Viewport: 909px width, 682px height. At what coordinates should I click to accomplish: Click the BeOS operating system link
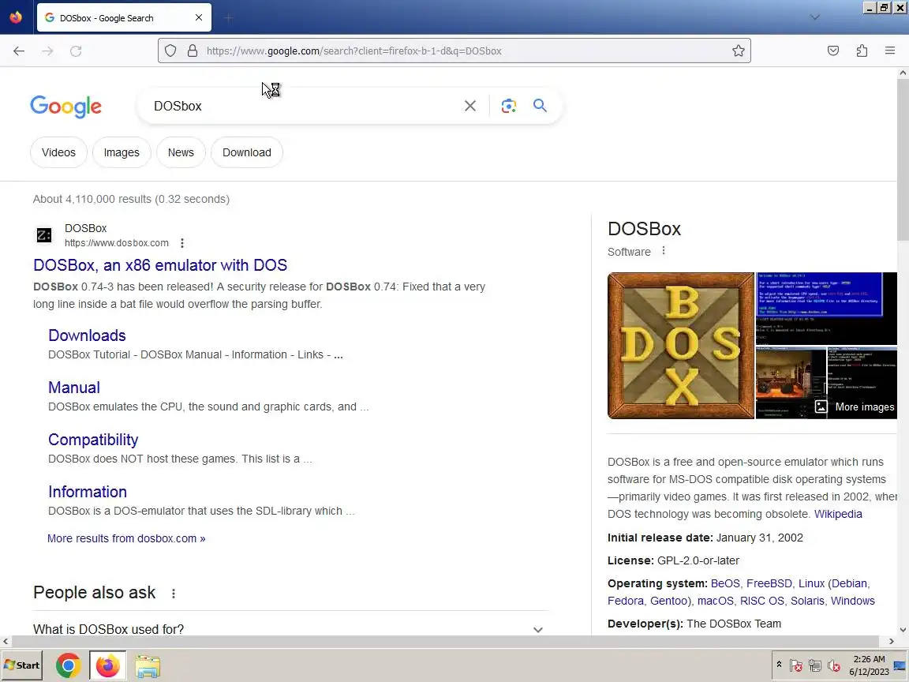point(724,583)
